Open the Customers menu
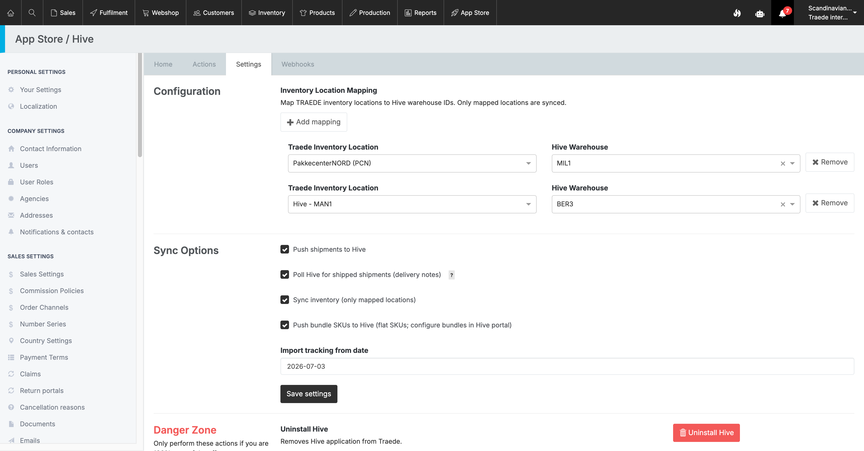The width and height of the screenshot is (864, 451). click(214, 13)
